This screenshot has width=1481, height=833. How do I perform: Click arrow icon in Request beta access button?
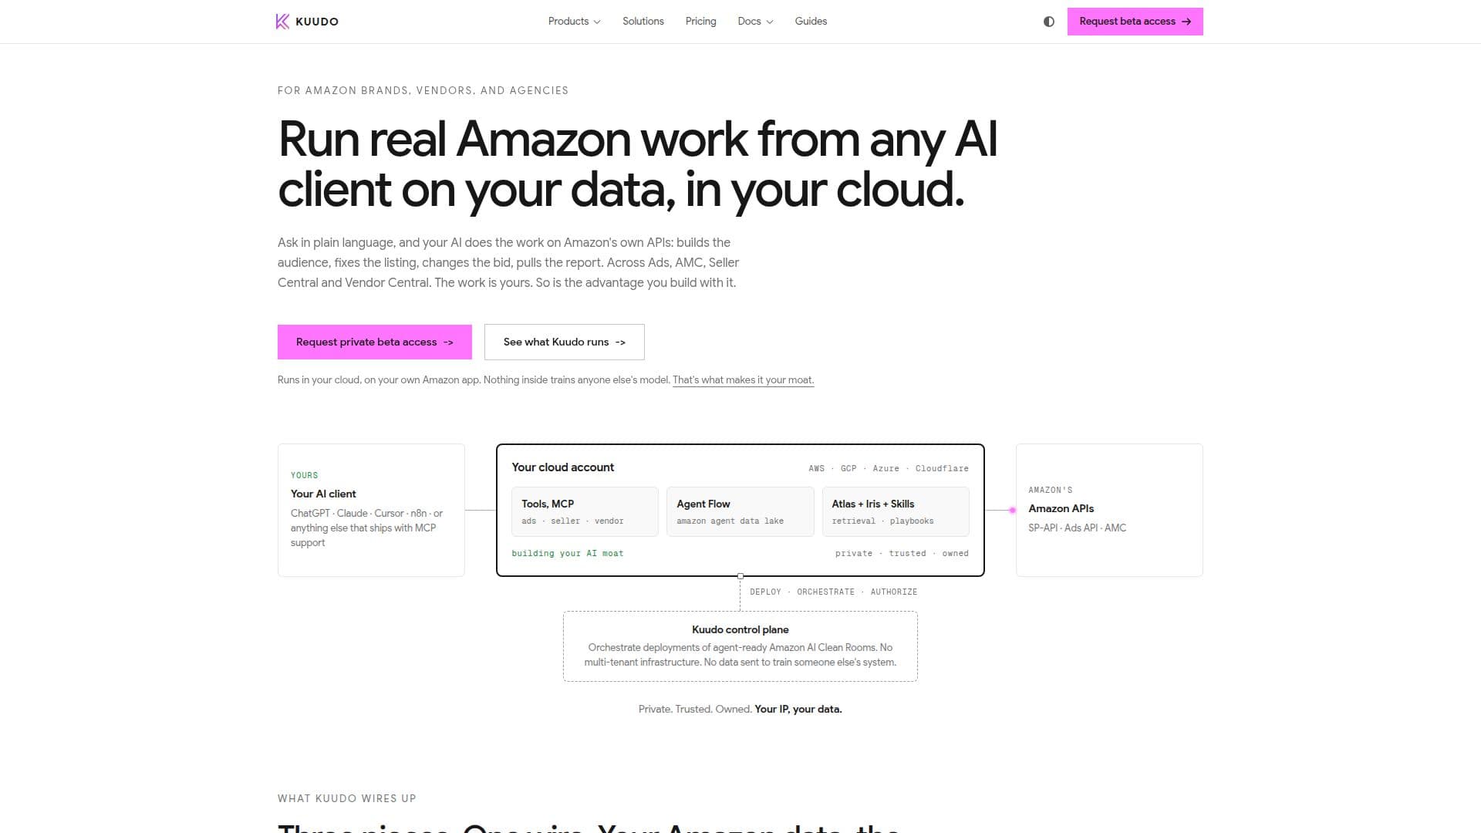[1186, 22]
